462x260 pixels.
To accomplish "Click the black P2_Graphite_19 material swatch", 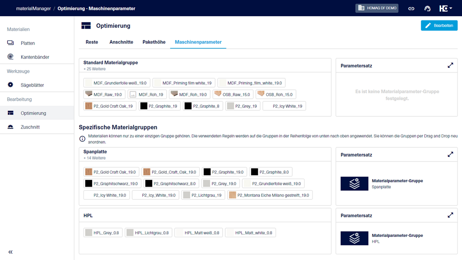I will click(x=144, y=106).
